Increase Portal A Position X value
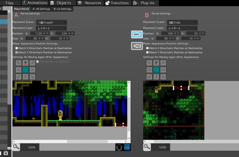The width and height of the screenshot is (239, 157). (48, 33)
